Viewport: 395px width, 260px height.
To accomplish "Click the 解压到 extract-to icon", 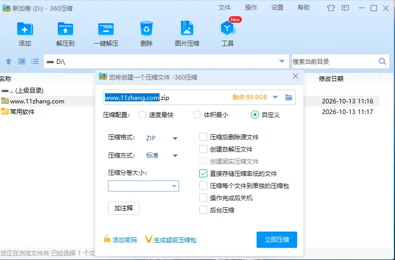I will [65, 29].
